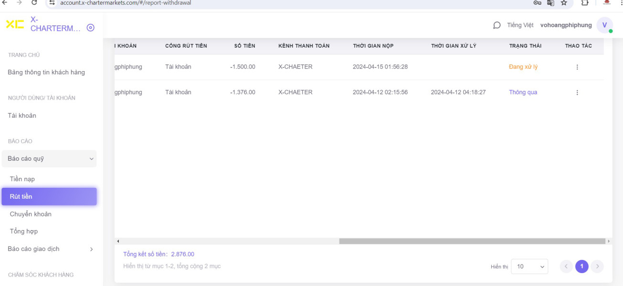The height and width of the screenshot is (286, 623).
Task: Click the X-Chartermarkets logo icon
Action: coord(15,24)
